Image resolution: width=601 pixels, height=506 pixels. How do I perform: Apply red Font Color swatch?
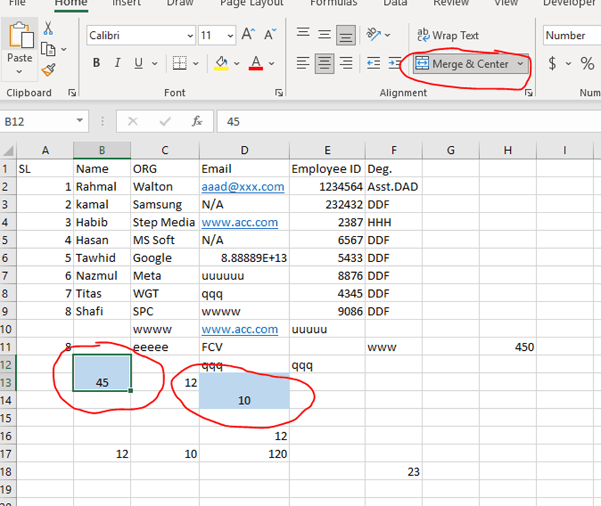256,63
